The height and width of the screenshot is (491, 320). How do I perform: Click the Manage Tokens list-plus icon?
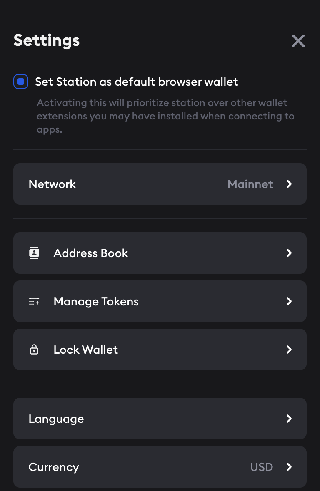tap(34, 301)
